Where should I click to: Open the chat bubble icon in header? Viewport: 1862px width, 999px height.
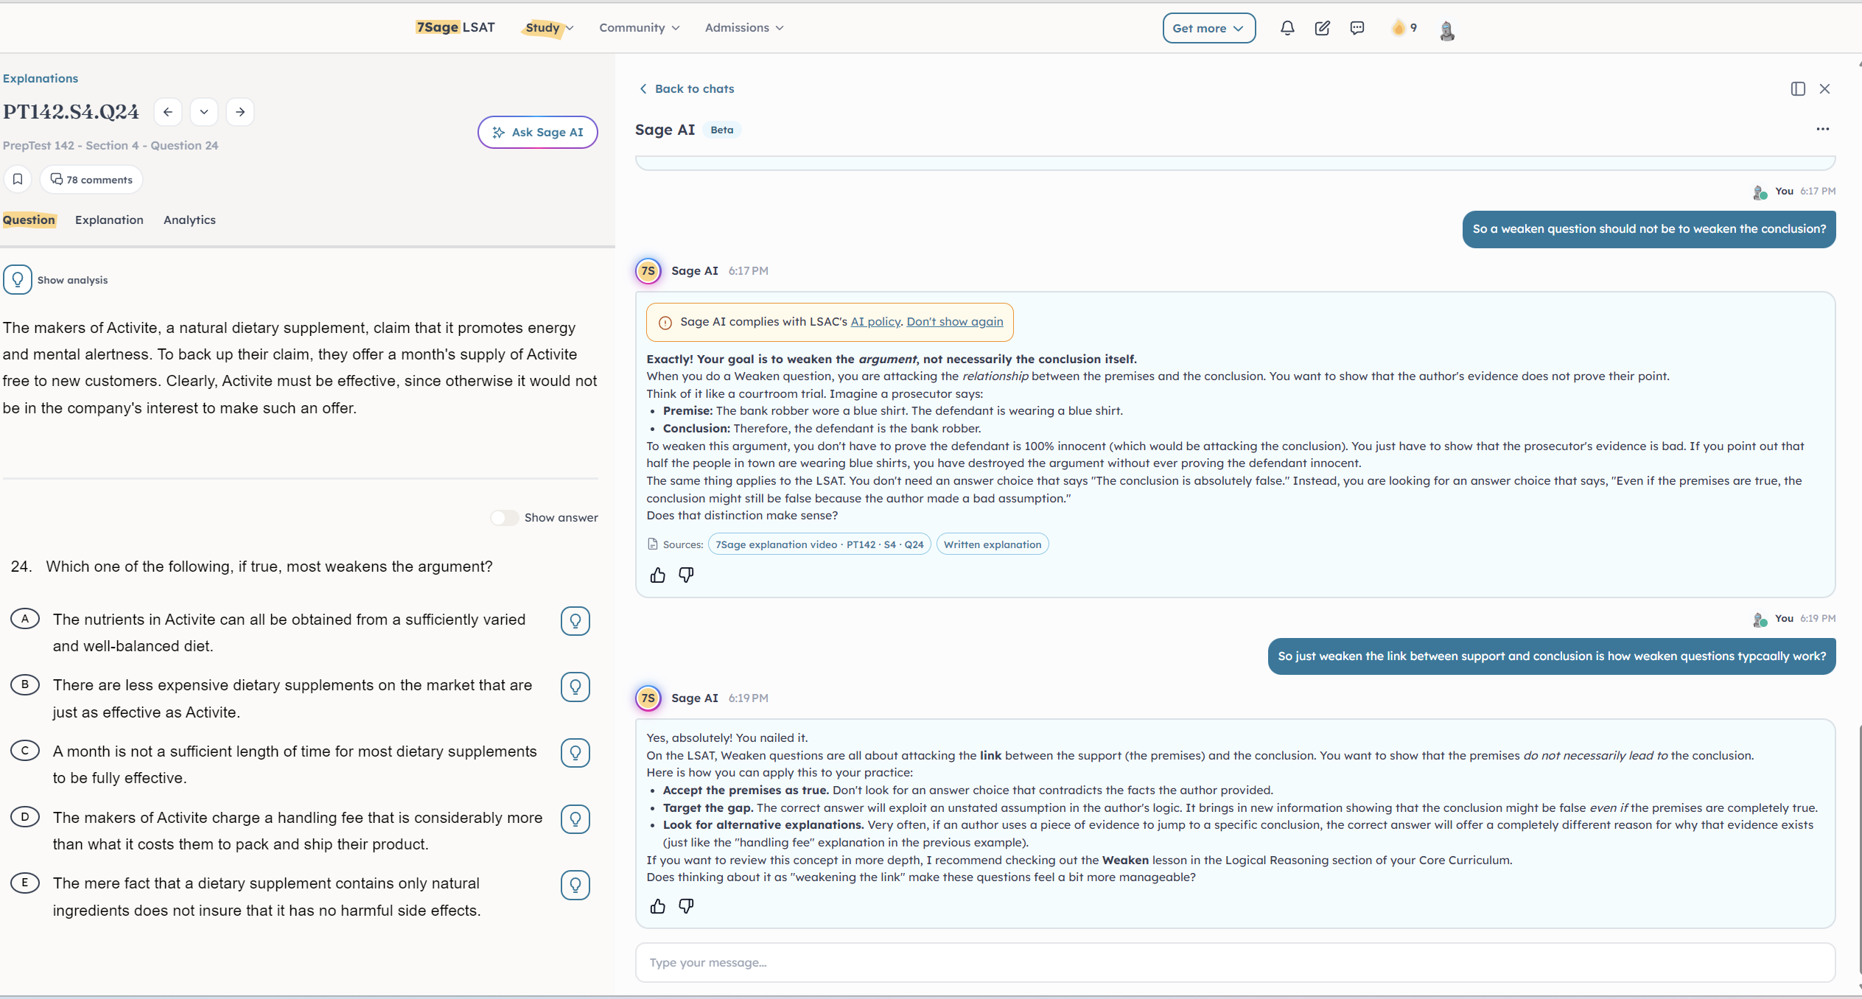1357,28
